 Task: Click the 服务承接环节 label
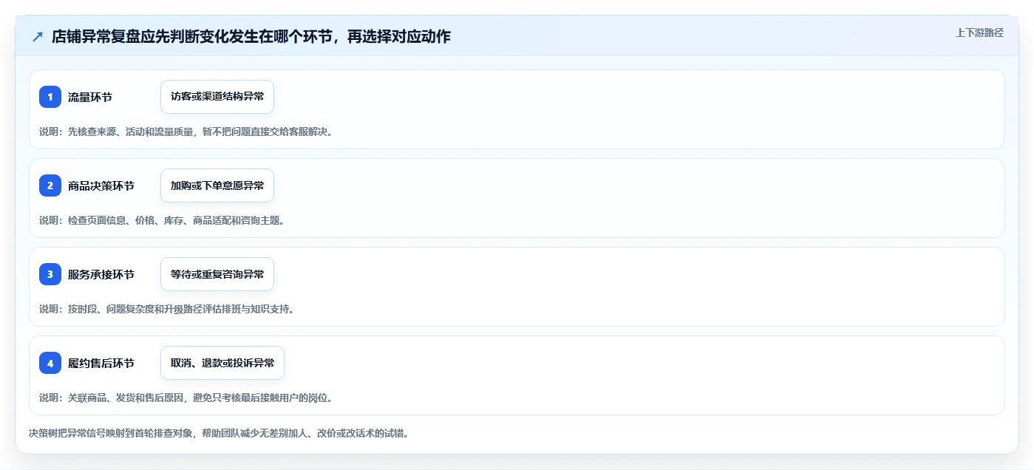coord(101,274)
